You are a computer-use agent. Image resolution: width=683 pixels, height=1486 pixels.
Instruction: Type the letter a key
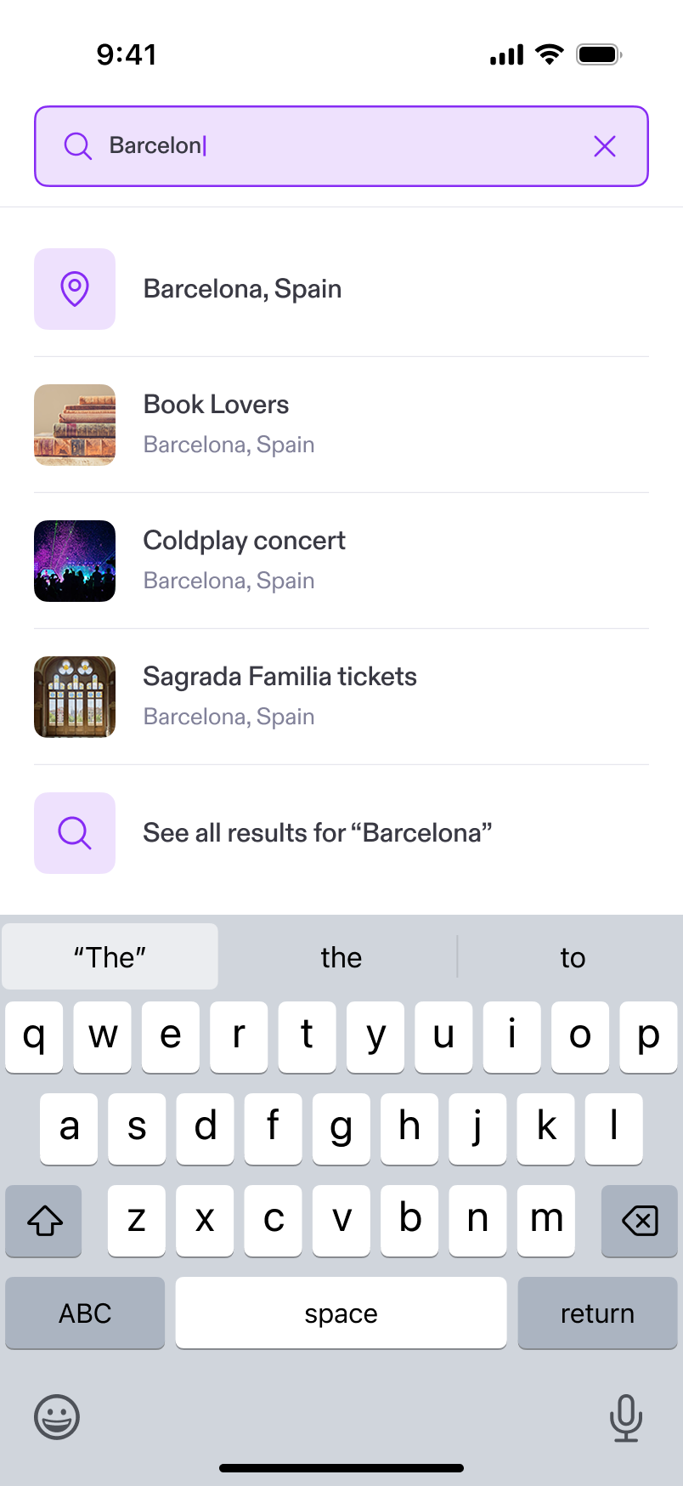(x=69, y=1129)
